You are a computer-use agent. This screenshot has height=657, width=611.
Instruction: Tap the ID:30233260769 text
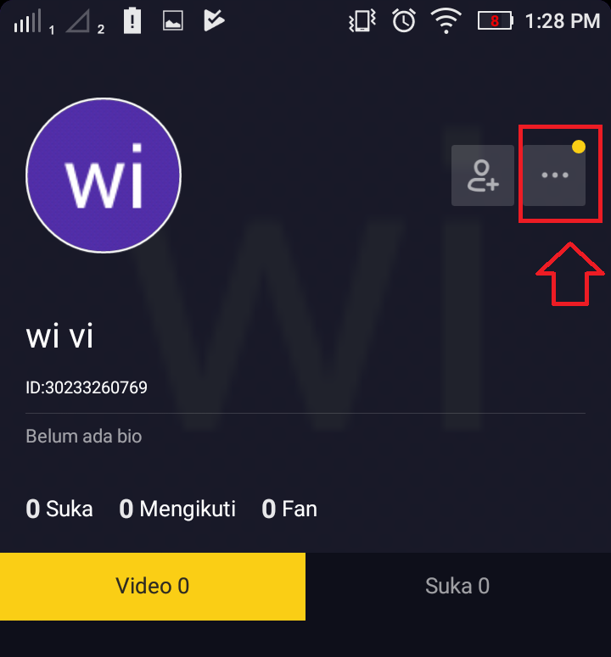point(87,387)
